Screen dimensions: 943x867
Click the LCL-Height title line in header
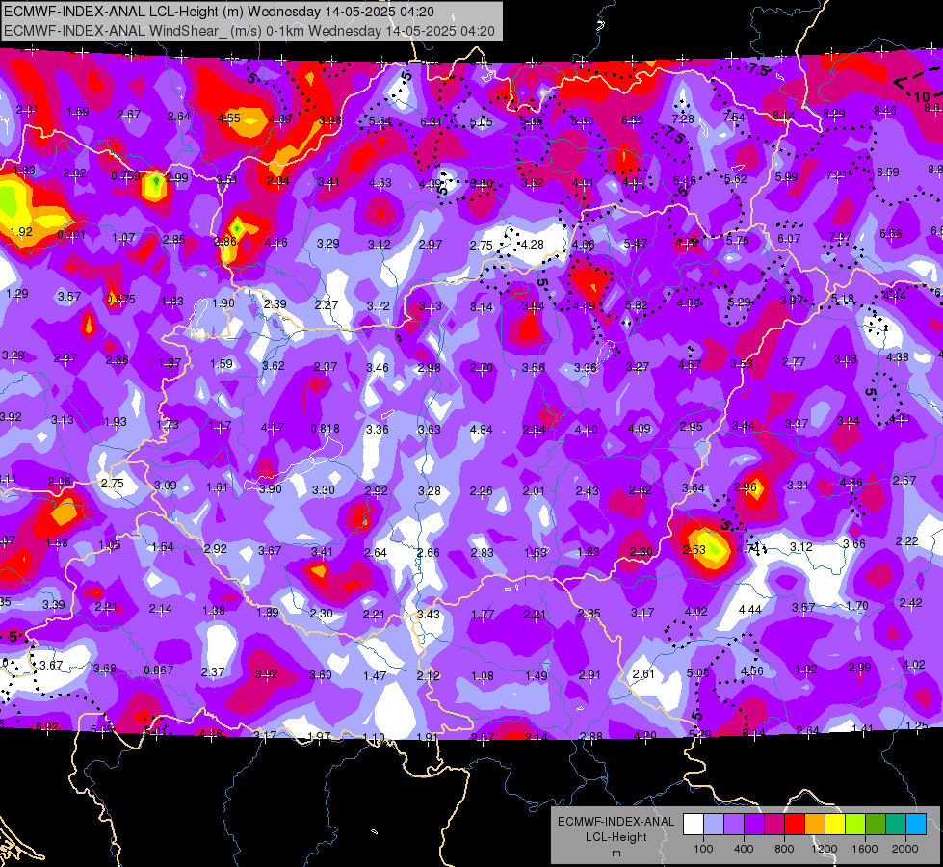(x=219, y=12)
